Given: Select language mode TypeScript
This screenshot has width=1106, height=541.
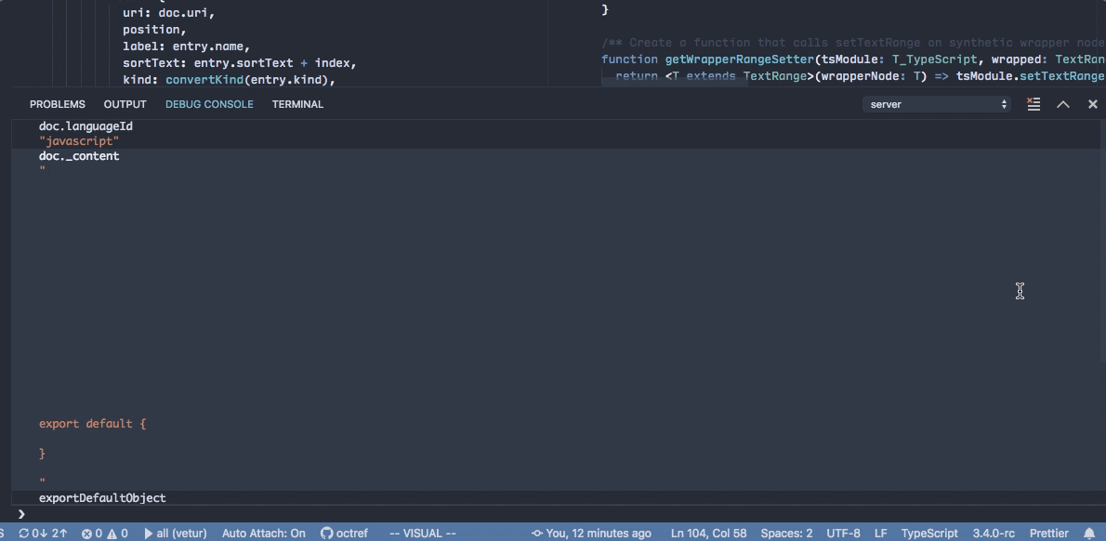Looking at the screenshot, I should pos(929,534).
